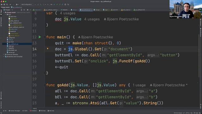Viewport: 202px width, 114px height.
Task: Open README.md in the project tree
Action: point(13,50)
